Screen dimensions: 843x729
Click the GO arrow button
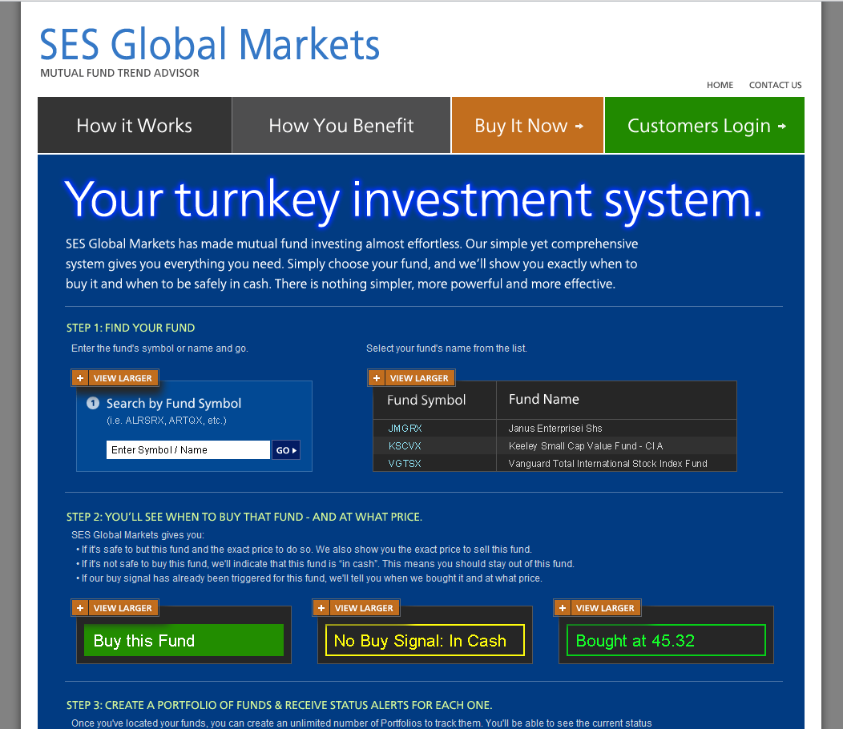[x=286, y=450]
